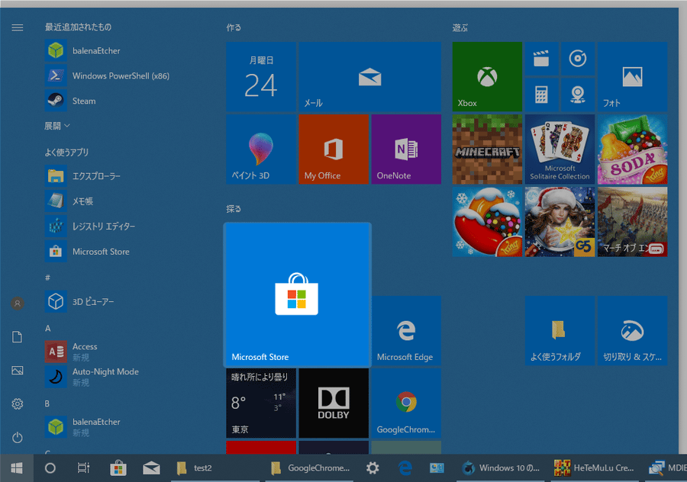Click the 作る group header
687x482 pixels.
pos(234,27)
